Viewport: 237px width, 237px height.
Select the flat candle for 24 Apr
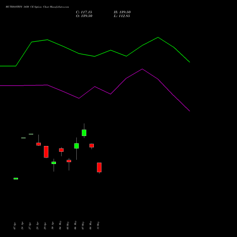click(x=23, y=138)
